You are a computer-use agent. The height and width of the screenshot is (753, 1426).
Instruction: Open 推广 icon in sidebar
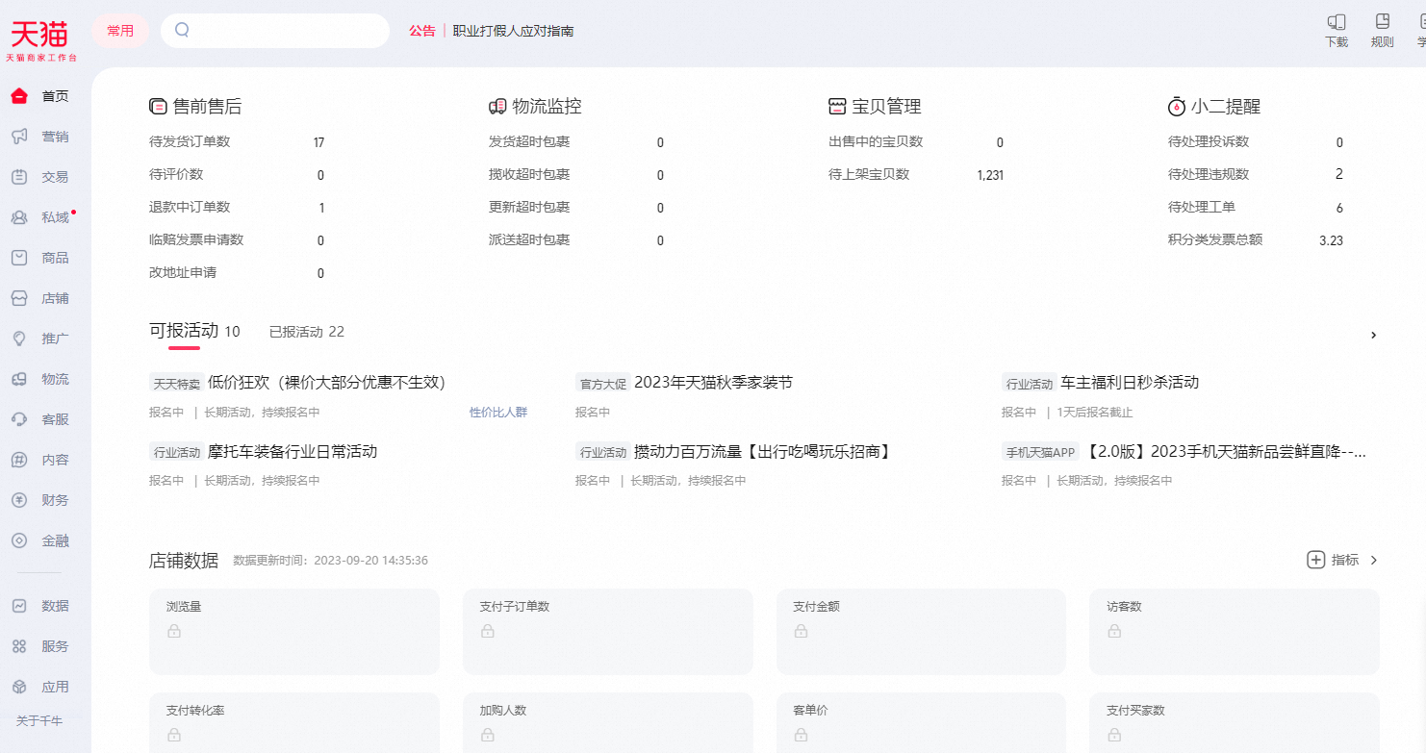pyautogui.click(x=19, y=339)
